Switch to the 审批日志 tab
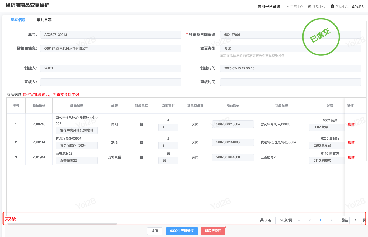The image size is (368, 237). tap(44, 20)
